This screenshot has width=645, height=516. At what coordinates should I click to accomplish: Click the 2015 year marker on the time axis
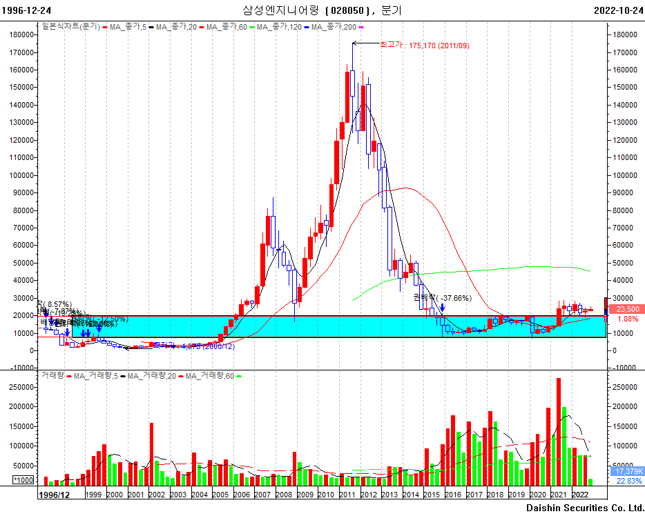432,495
